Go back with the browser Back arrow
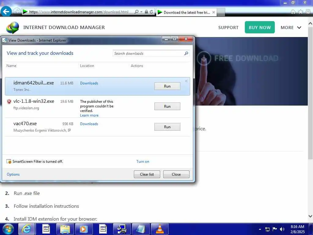 [6, 11]
